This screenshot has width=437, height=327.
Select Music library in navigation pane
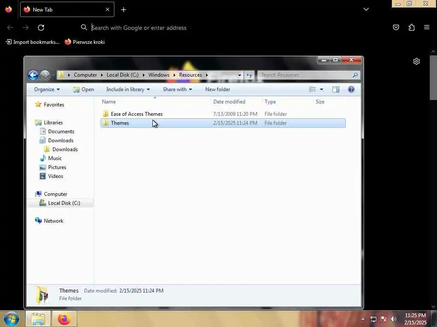pyautogui.click(x=55, y=158)
